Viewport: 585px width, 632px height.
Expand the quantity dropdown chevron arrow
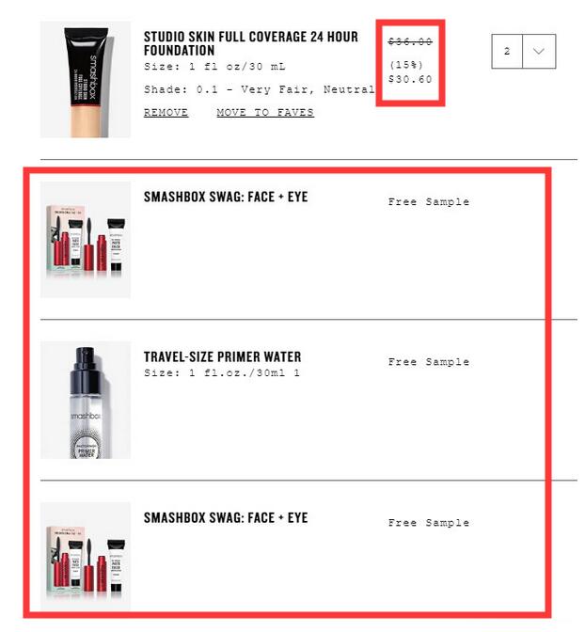[x=539, y=51]
